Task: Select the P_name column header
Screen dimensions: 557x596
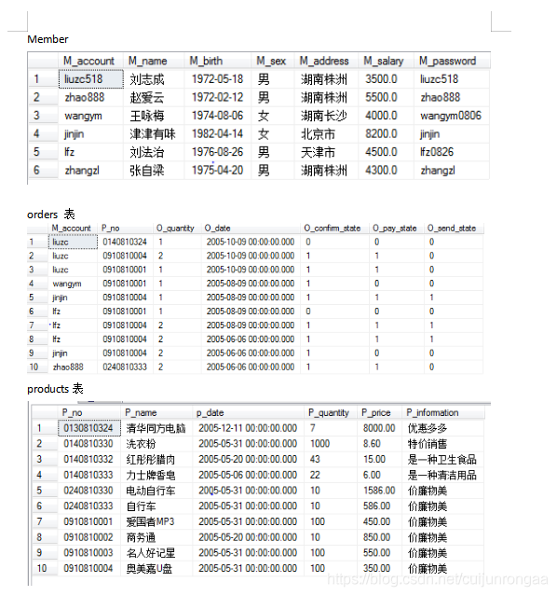Action: [x=141, y=412]
